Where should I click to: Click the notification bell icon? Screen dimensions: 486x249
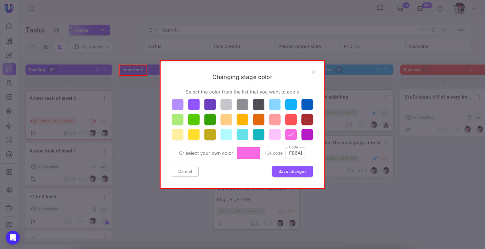coord(440,9)
